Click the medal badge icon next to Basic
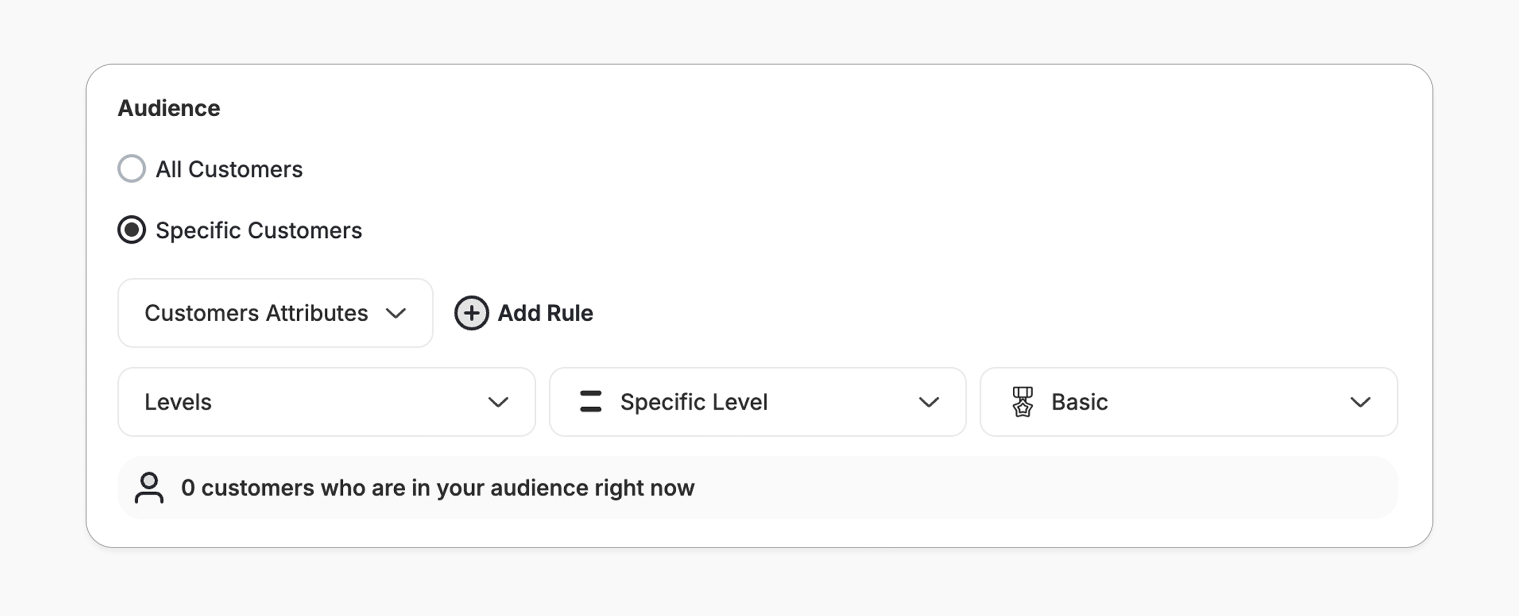Image resolution: width=1519 pixels, height=616 pixels. 1024,401
